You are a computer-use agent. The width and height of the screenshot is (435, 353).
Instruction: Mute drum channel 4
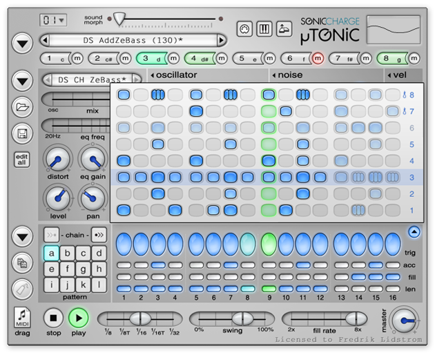222,58
